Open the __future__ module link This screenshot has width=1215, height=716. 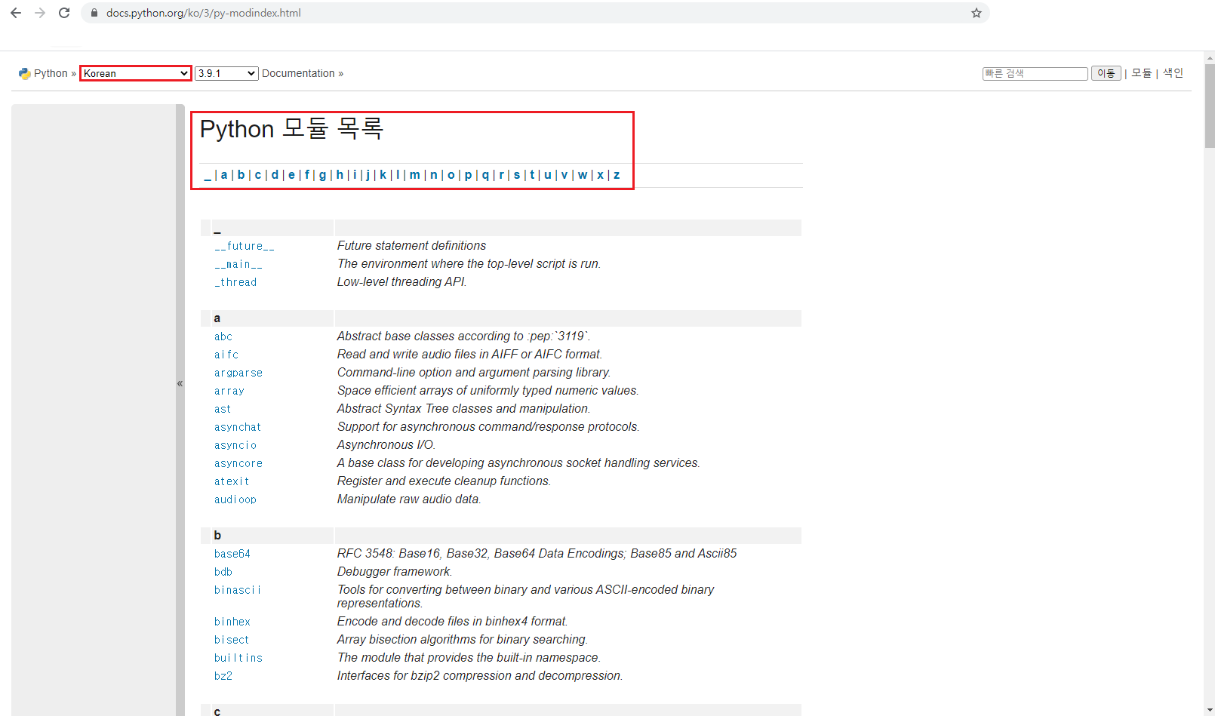pyautogui.click(x=245, y=246)
